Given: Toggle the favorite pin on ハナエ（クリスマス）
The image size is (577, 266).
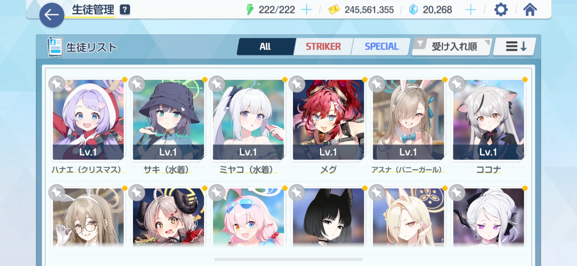Looking at the screenshot, I should pos(57,84).
